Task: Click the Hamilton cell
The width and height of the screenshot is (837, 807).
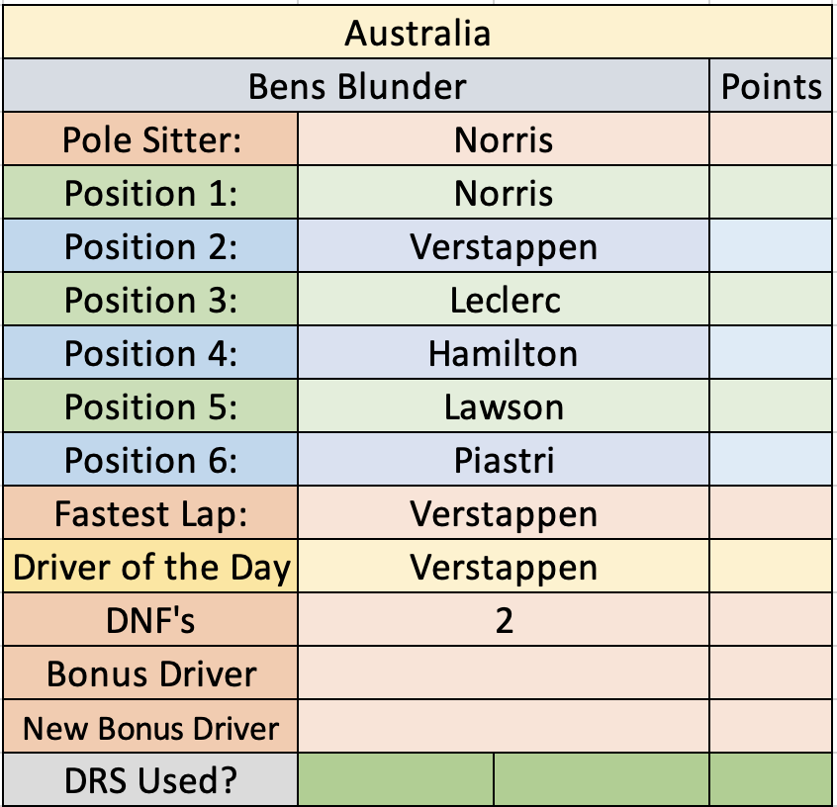Action: (x=504, y=352)
